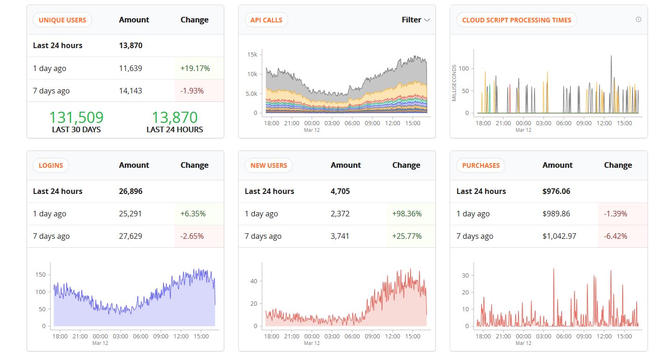Click the Logins label pill

(x=50, y=165)
